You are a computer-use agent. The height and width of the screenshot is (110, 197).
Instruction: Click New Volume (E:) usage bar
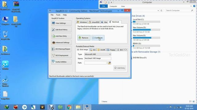(x=147, y=38)
